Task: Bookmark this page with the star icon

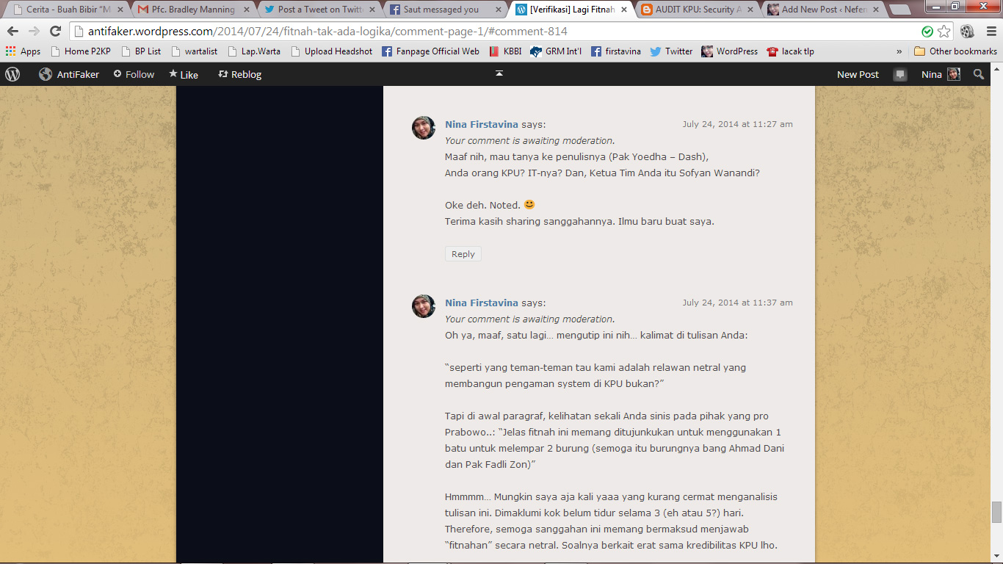Action: 944,31
